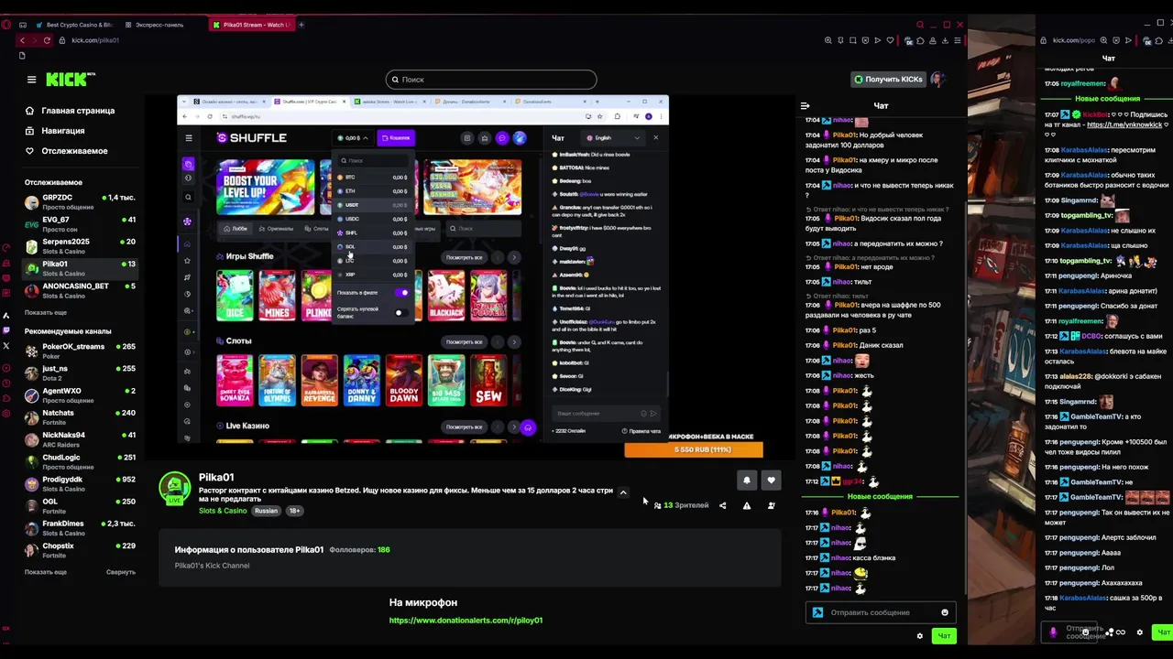The image size is (1173, 659).
Task: Click green Чат send button in main chat
Action: (x=944, y=636)
